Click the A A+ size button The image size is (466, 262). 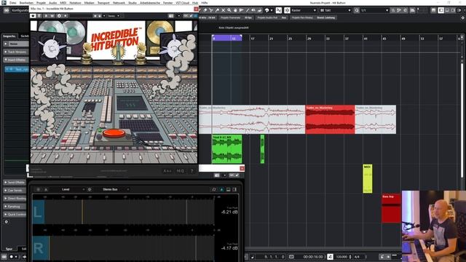click(167, 171)
